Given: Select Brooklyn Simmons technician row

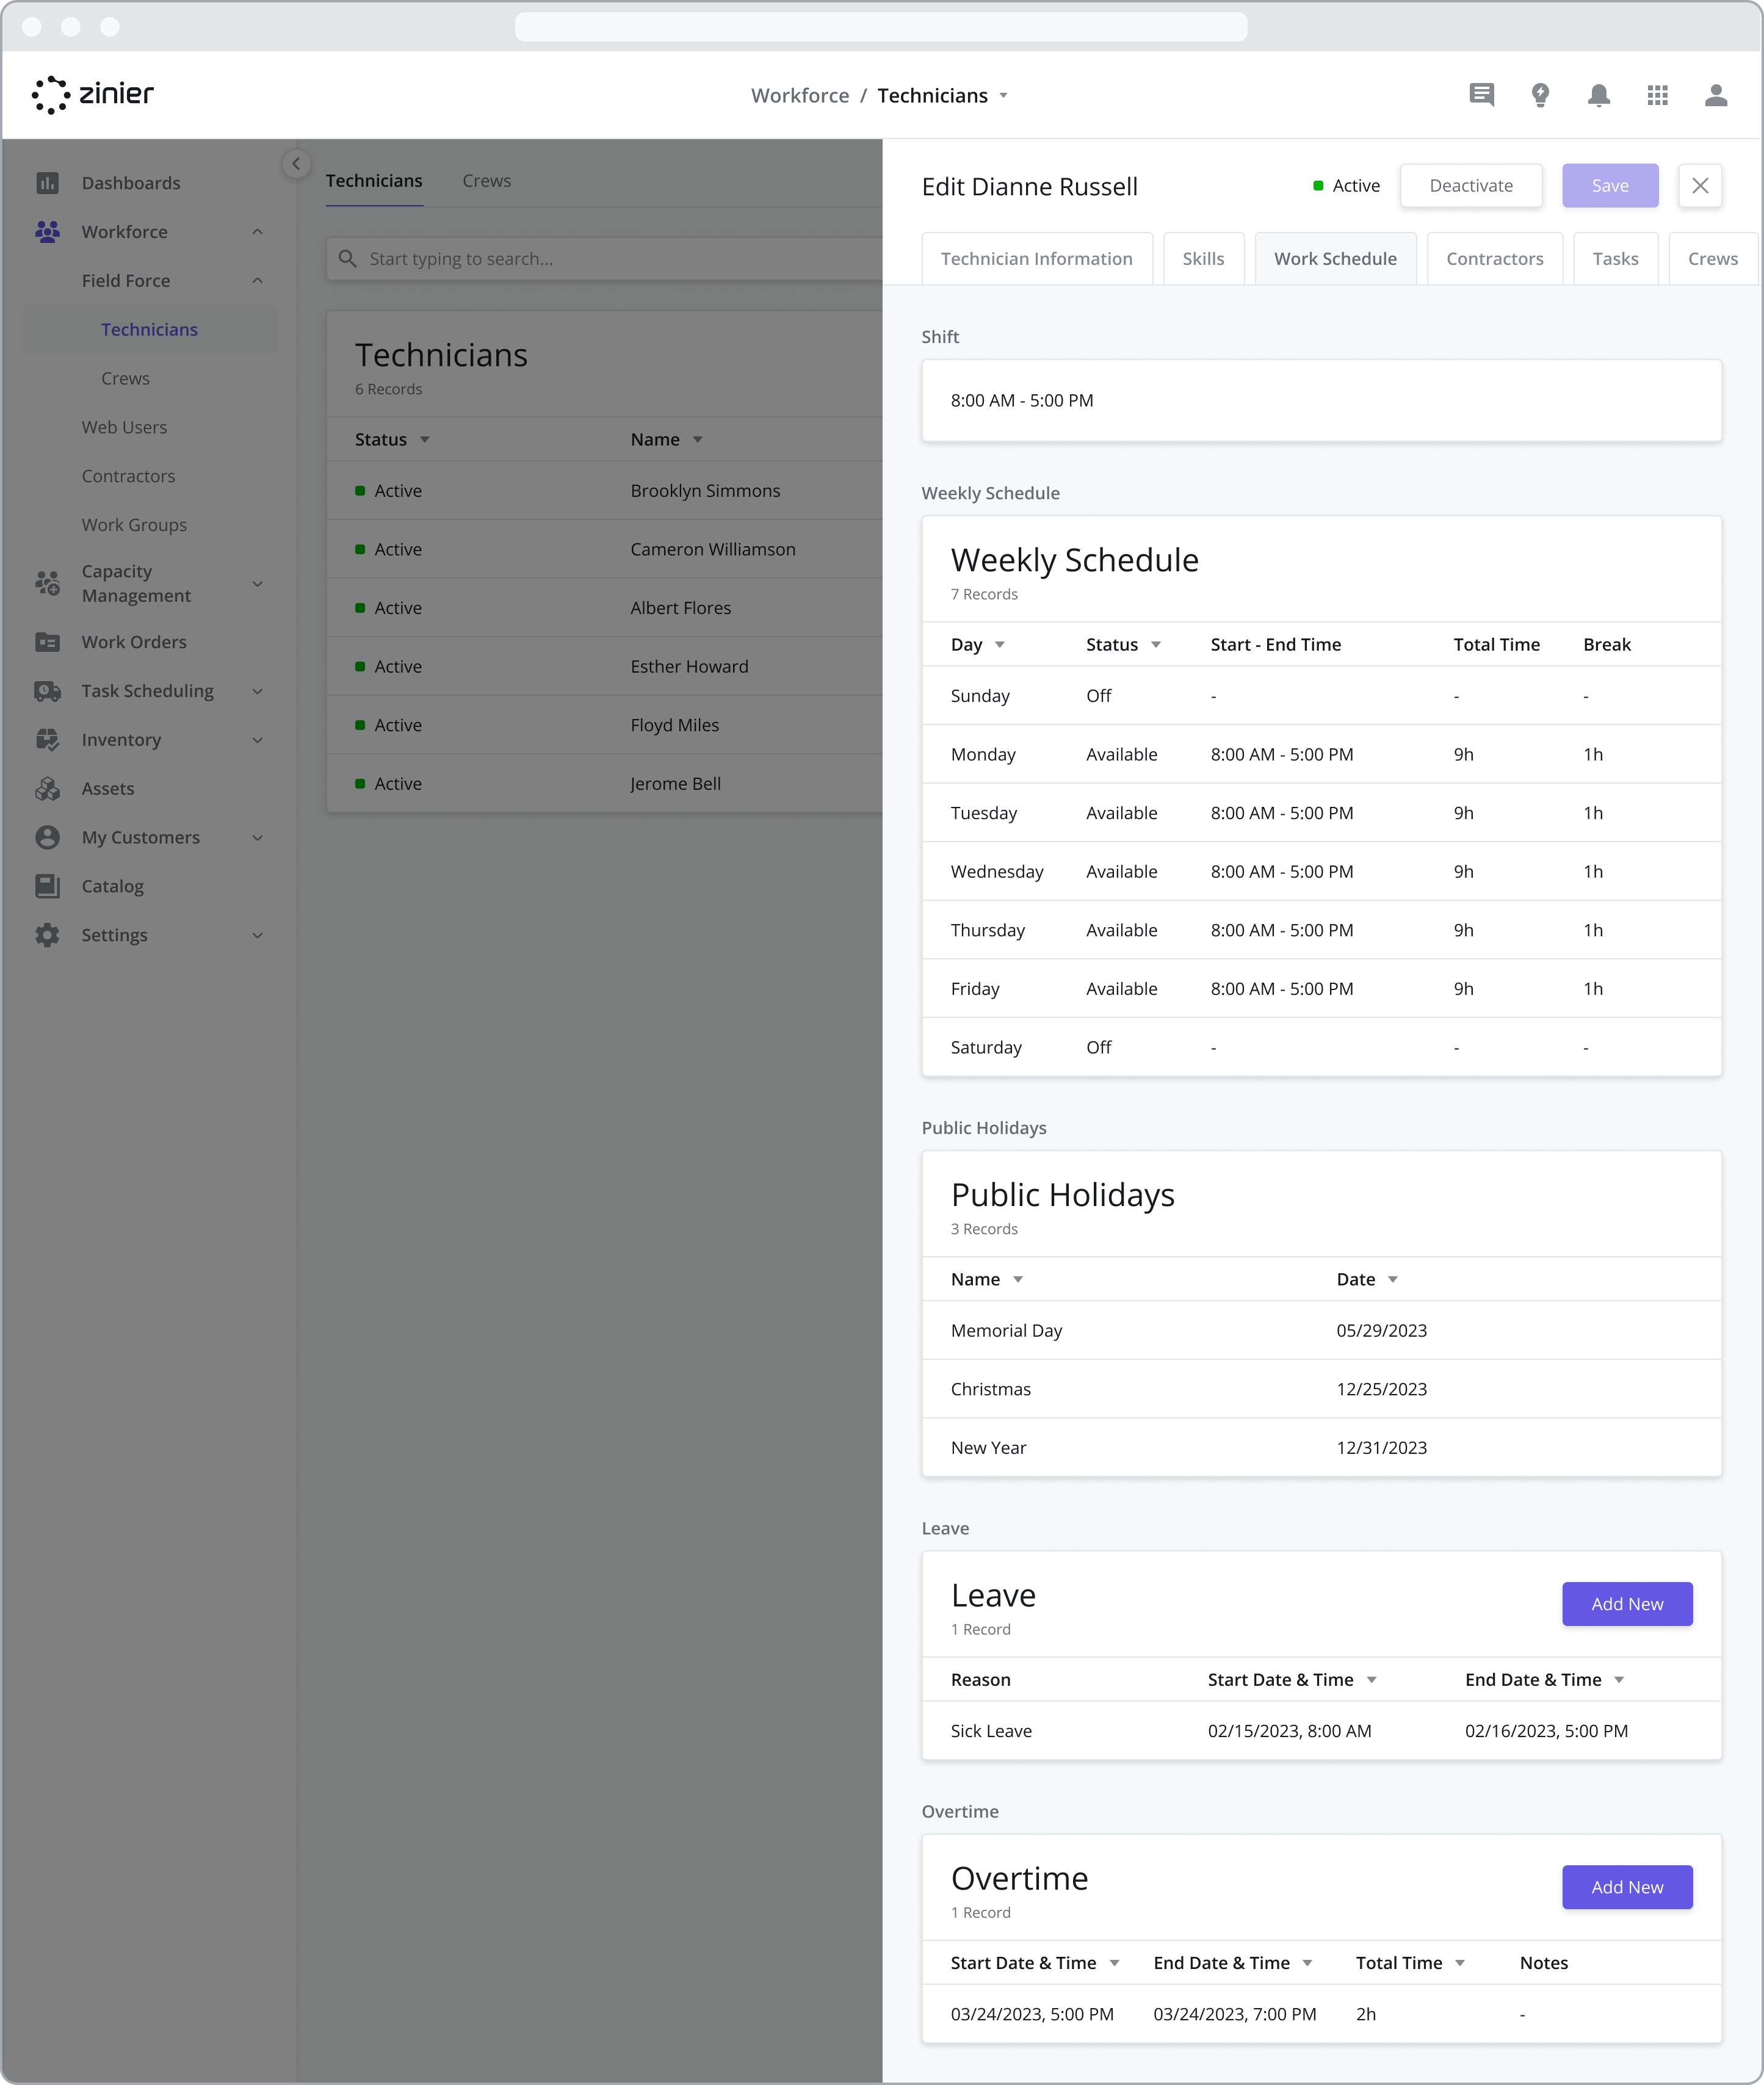Looking at the screenshot, I should coord(604,491).
